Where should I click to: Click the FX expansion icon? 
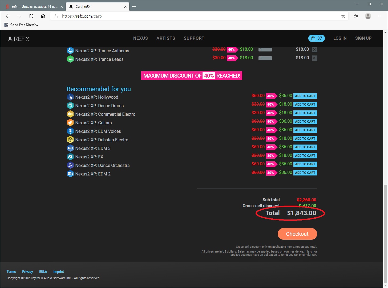[x=70, y=157]
